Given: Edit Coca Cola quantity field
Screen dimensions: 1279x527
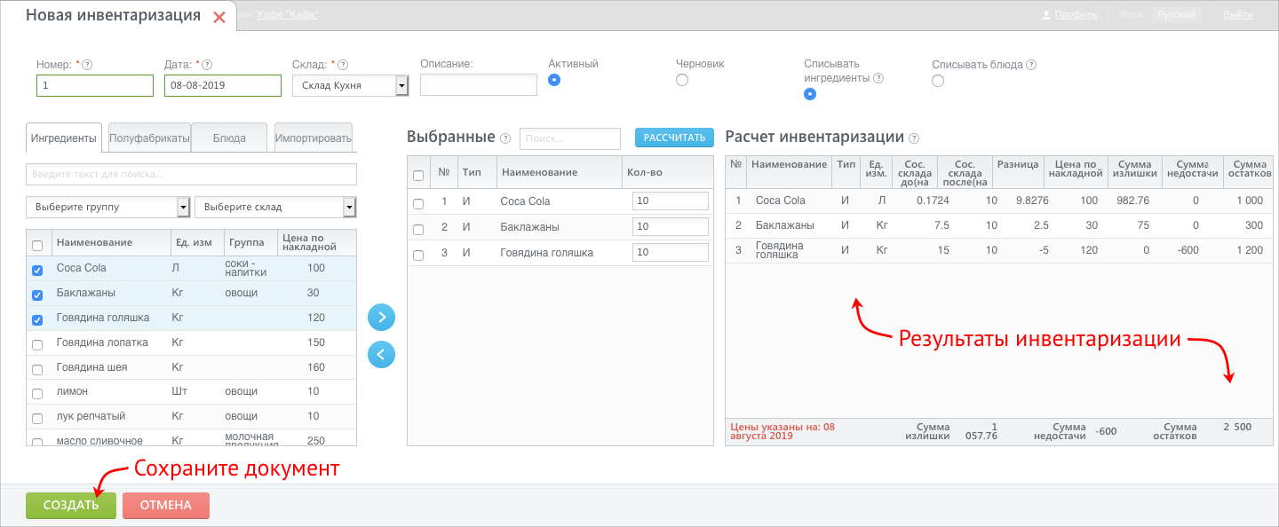Looking at the screenshot, I should click(671, 201).
